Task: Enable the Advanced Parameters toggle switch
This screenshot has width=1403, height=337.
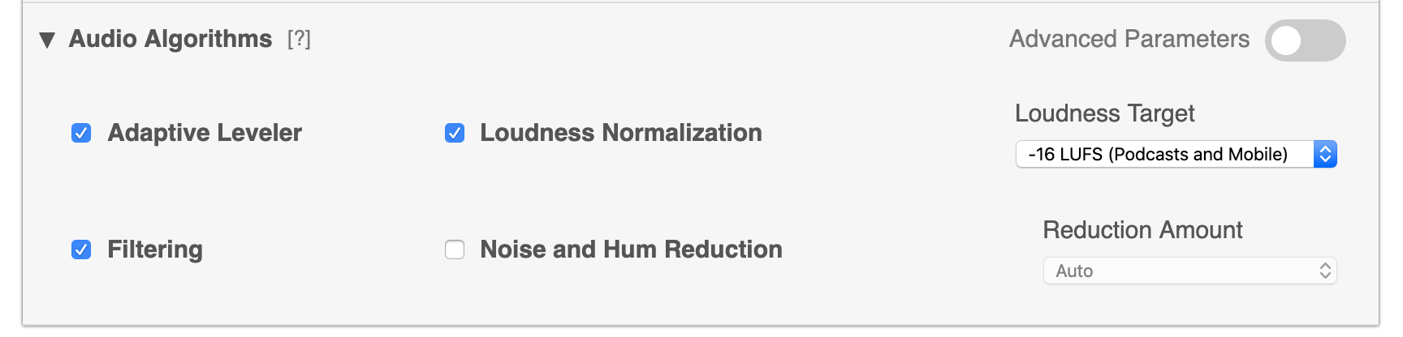Action: click(x=1305, y=41)
